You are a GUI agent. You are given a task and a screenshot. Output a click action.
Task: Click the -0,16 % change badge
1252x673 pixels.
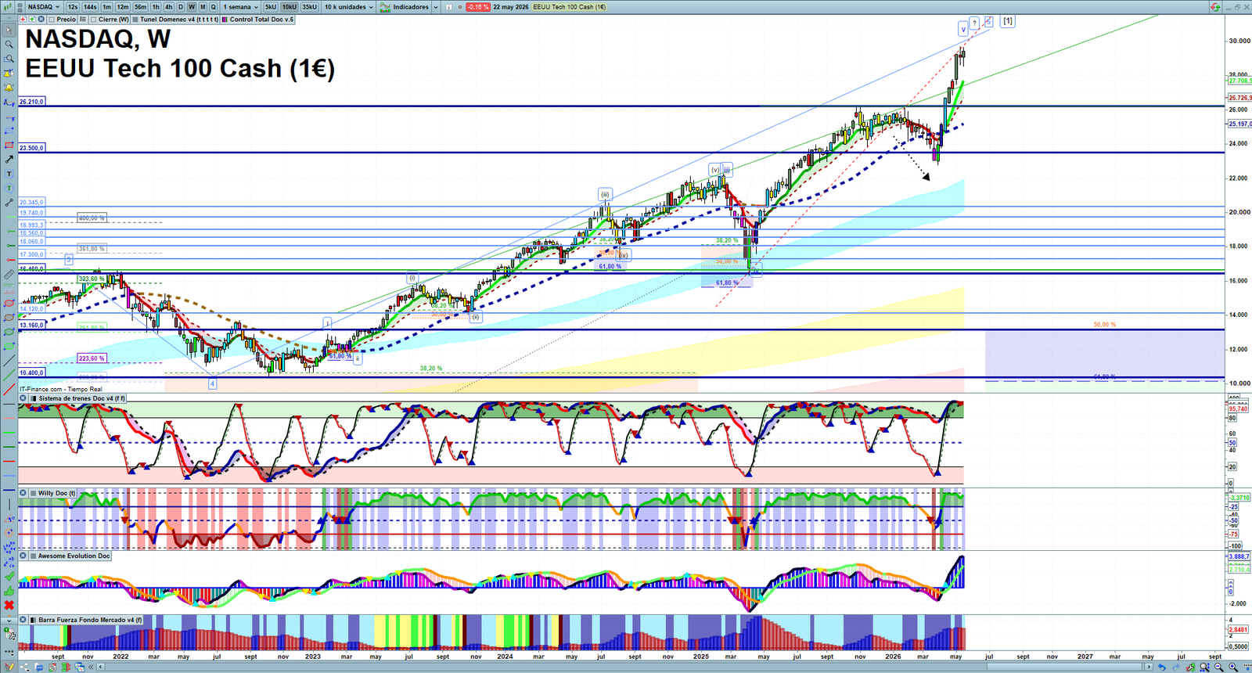point(478,7)
